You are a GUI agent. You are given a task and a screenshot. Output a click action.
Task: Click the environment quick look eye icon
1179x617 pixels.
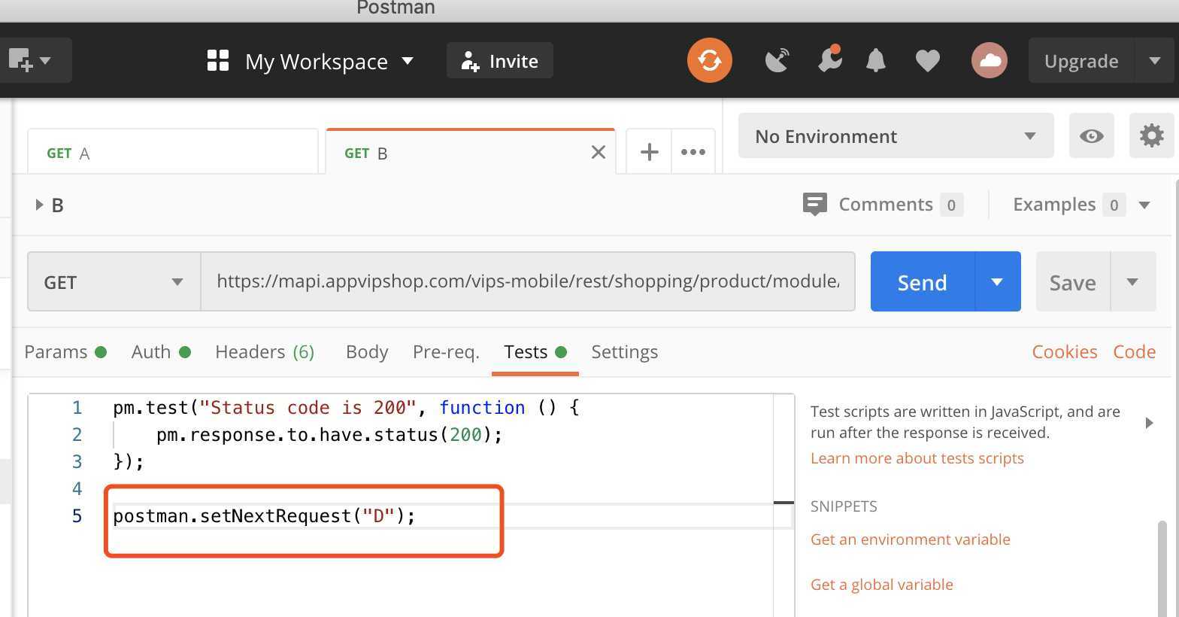[x=1091, y=136]
